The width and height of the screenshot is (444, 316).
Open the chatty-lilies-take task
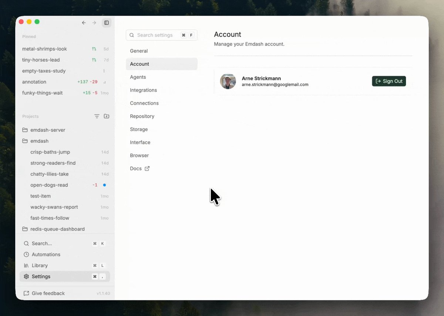coord(65,174)
